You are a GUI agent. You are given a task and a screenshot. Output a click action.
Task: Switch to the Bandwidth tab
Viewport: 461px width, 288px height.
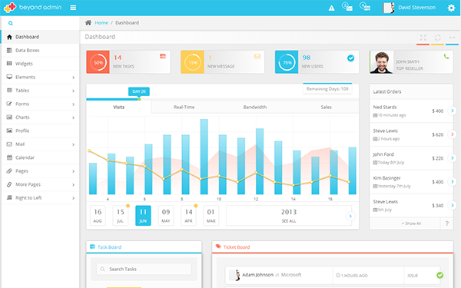pyautogui.click(x=255, y=108)
